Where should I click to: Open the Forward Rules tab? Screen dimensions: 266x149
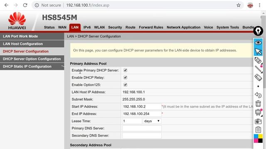(151, 27)
